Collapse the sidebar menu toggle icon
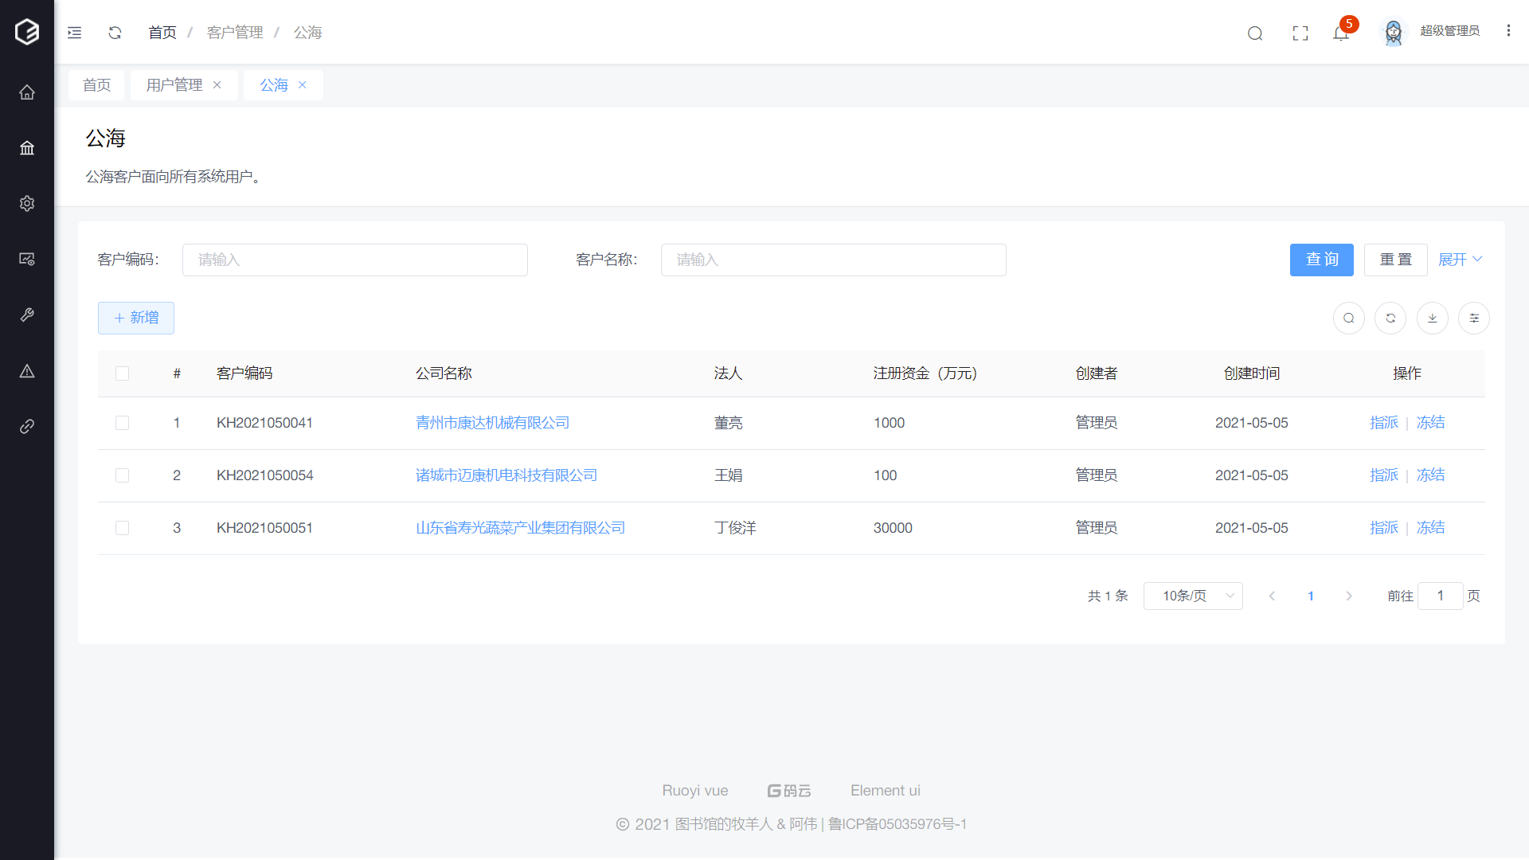The width and height of the screenshot is (1529, 860). (75, 33)
